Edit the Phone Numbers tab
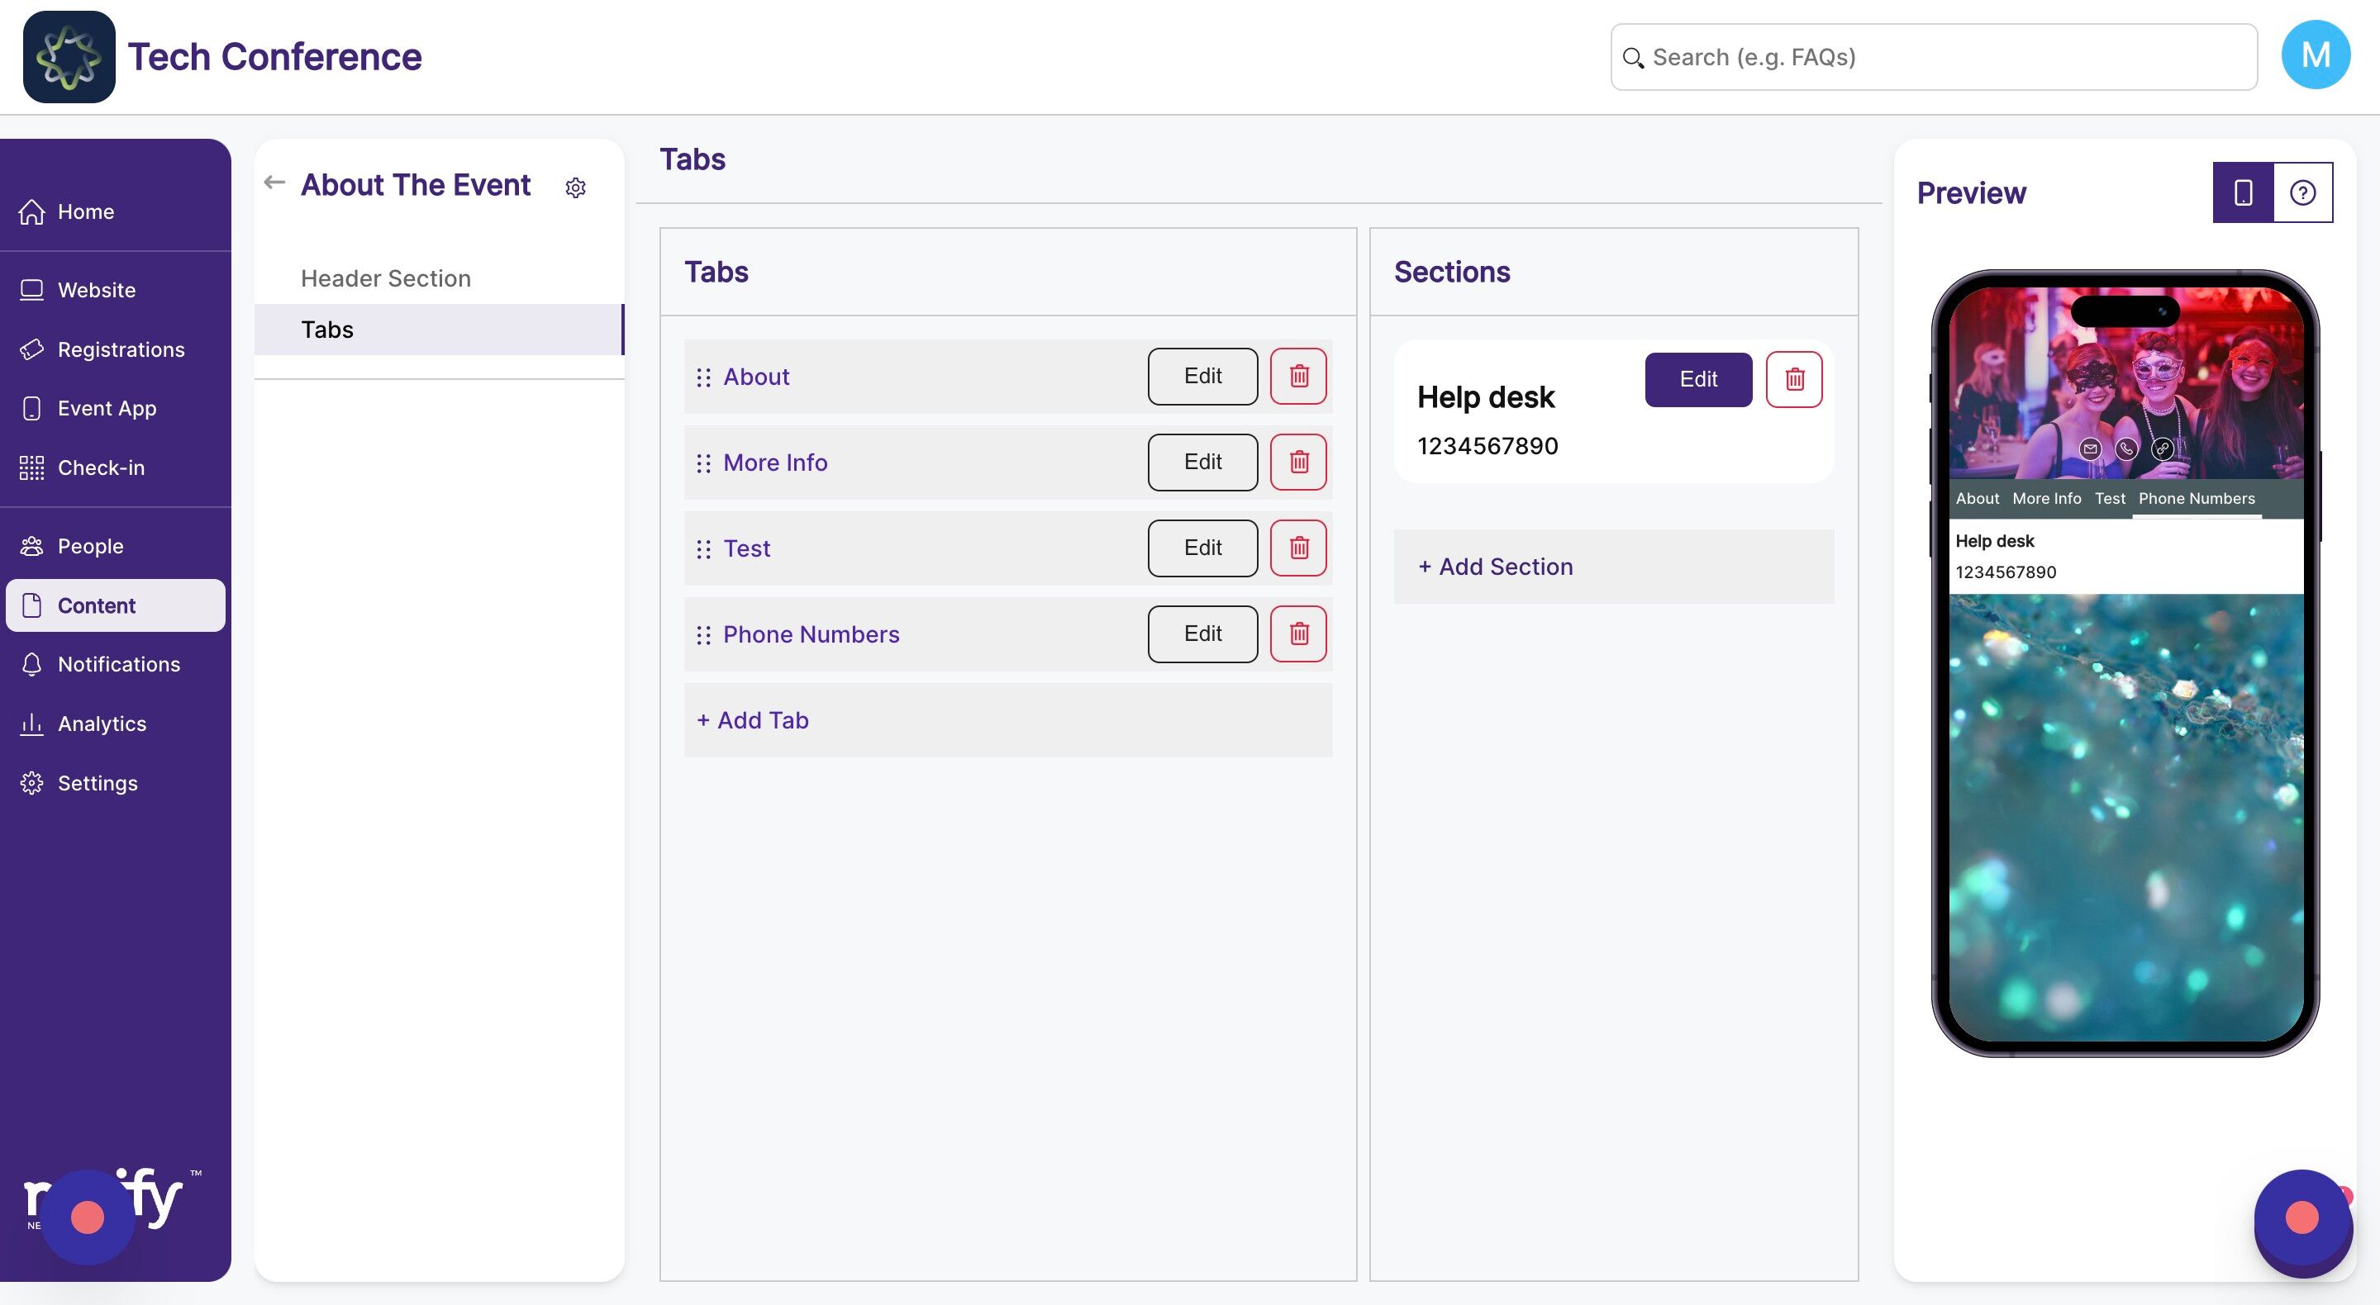The image size is (2380, 1305). tap(1202, 634)
